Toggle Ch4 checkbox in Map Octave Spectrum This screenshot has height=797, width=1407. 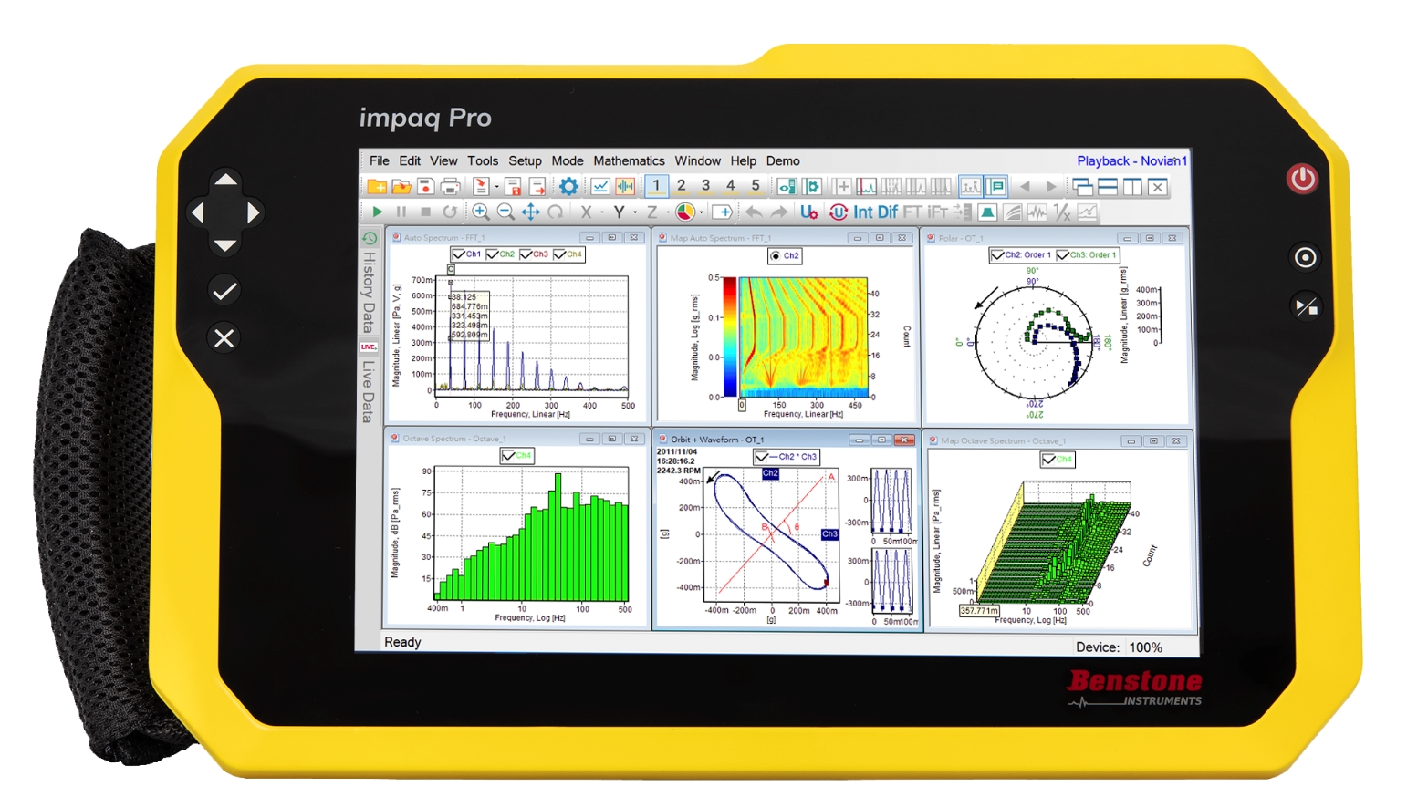(1048, 460)
